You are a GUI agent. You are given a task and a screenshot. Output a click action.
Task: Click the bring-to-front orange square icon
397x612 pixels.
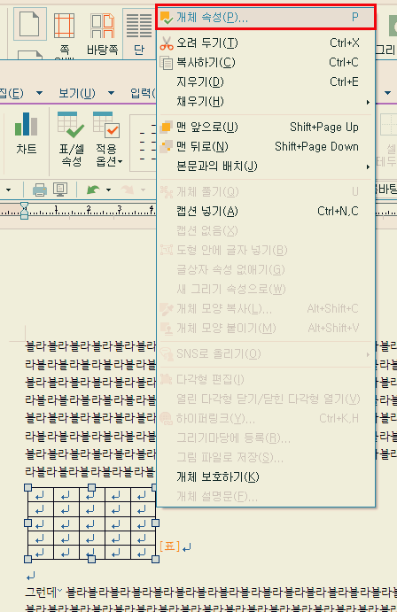[x=167, y=128]
